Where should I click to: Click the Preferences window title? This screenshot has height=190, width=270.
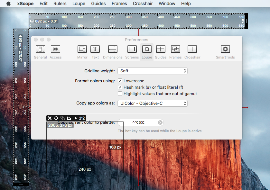point(136,40)
